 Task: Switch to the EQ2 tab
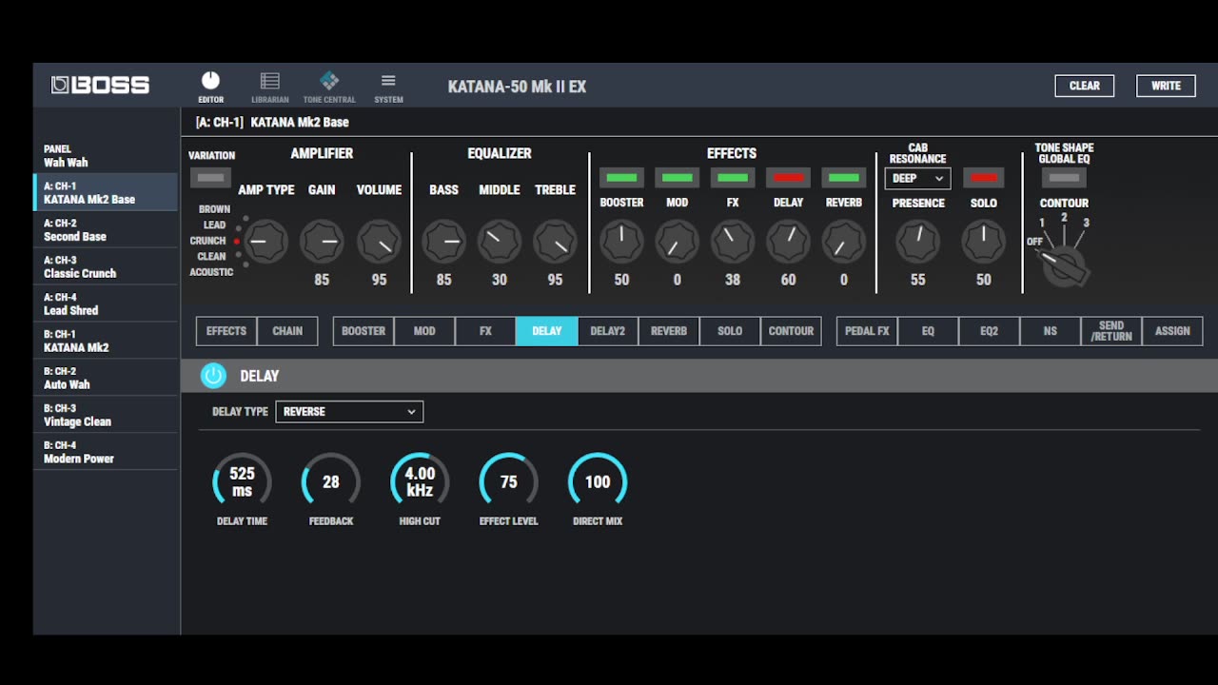(x=989, y=331)
